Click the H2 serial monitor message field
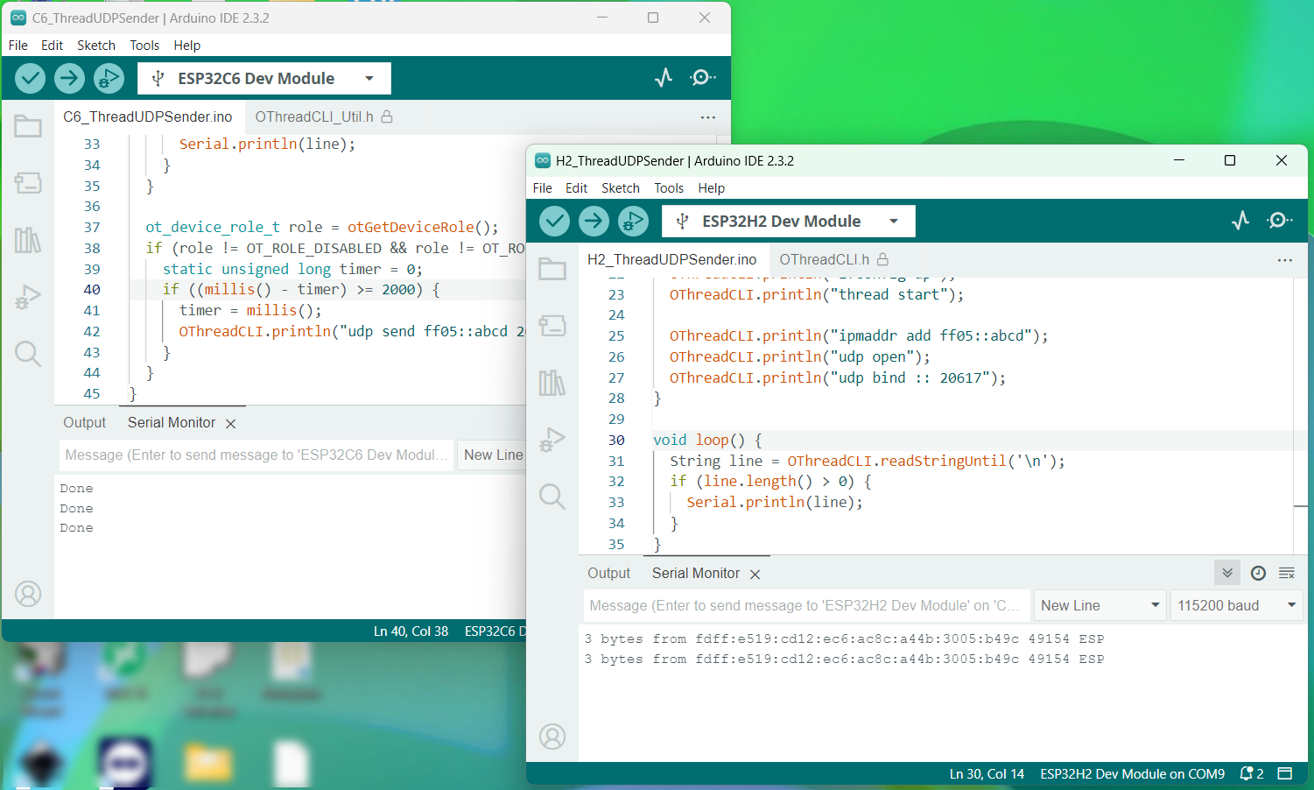This screenshot has height=790, width=1314. pos(805,605)
